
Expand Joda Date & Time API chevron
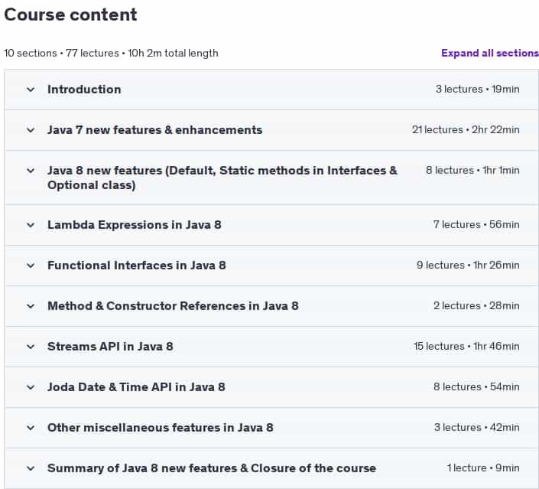pyautogui.click(x=31, y=387)
